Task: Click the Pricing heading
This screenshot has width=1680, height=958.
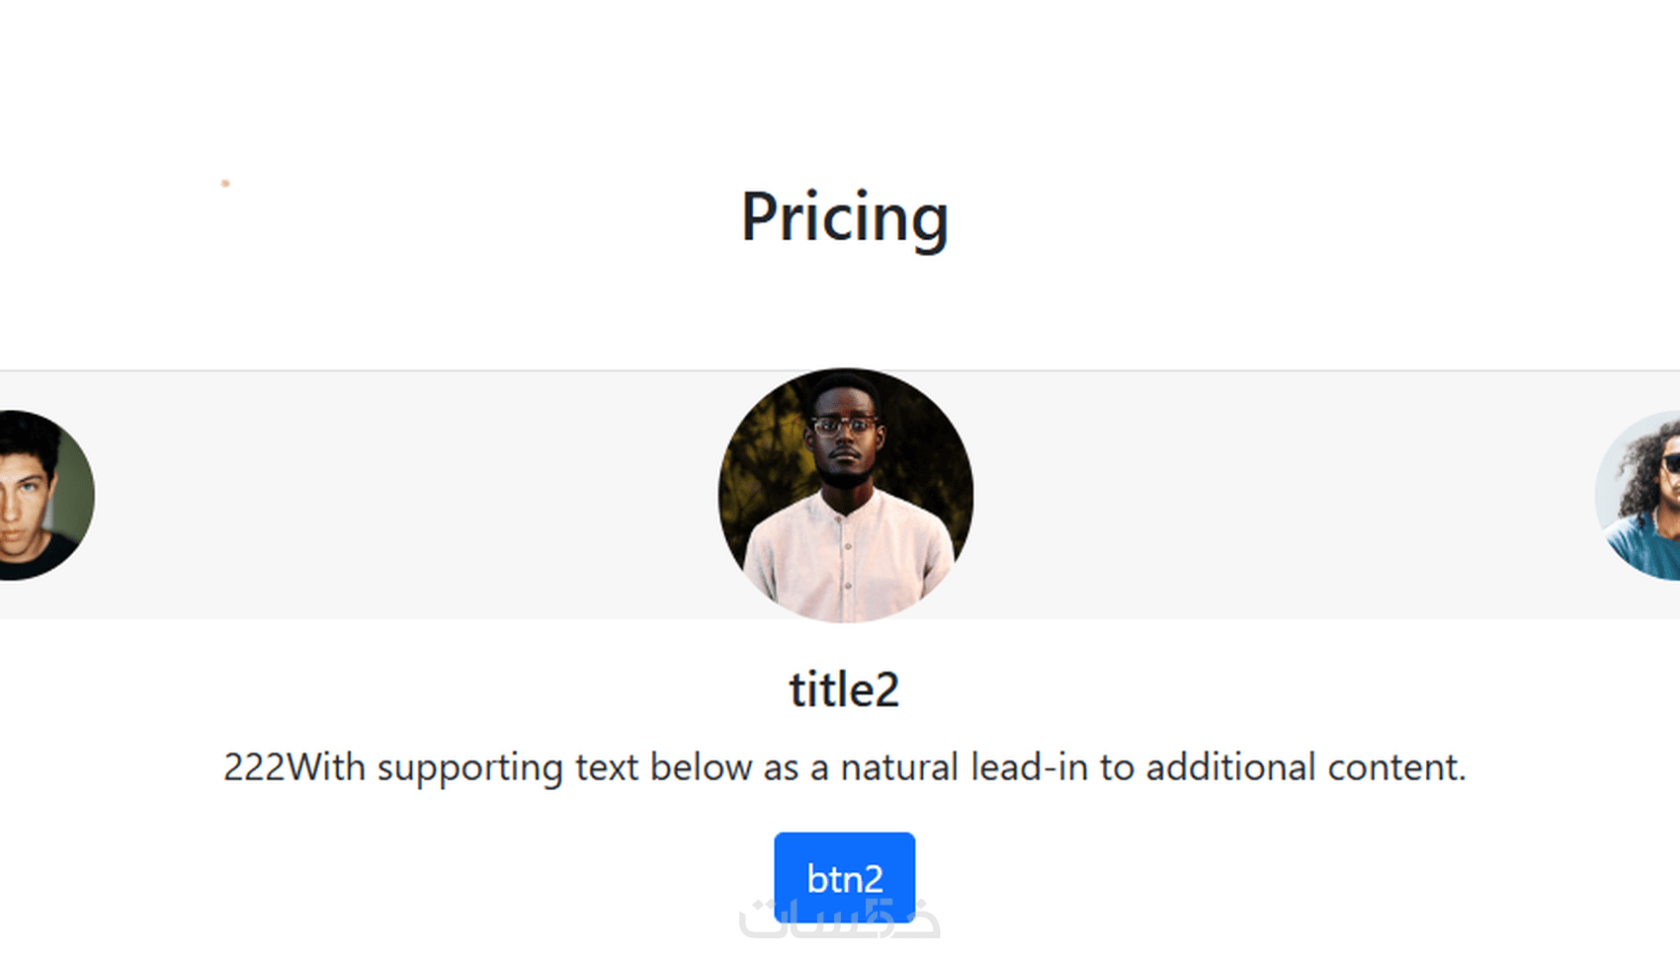Action: [845, 217]
